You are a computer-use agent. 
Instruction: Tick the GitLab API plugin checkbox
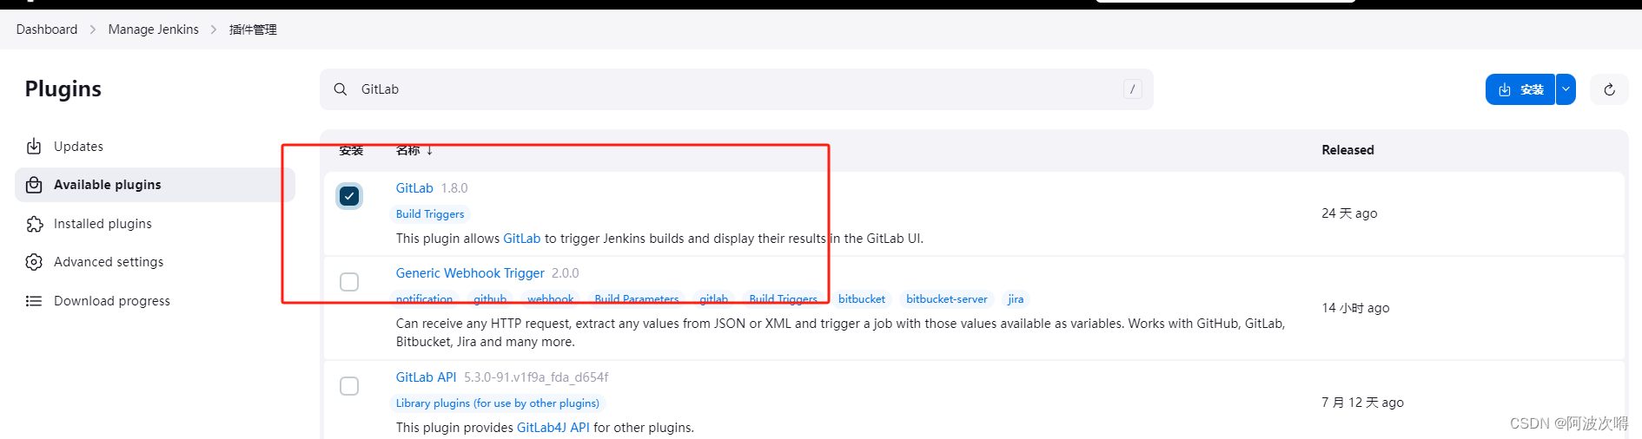pos(349,386)
